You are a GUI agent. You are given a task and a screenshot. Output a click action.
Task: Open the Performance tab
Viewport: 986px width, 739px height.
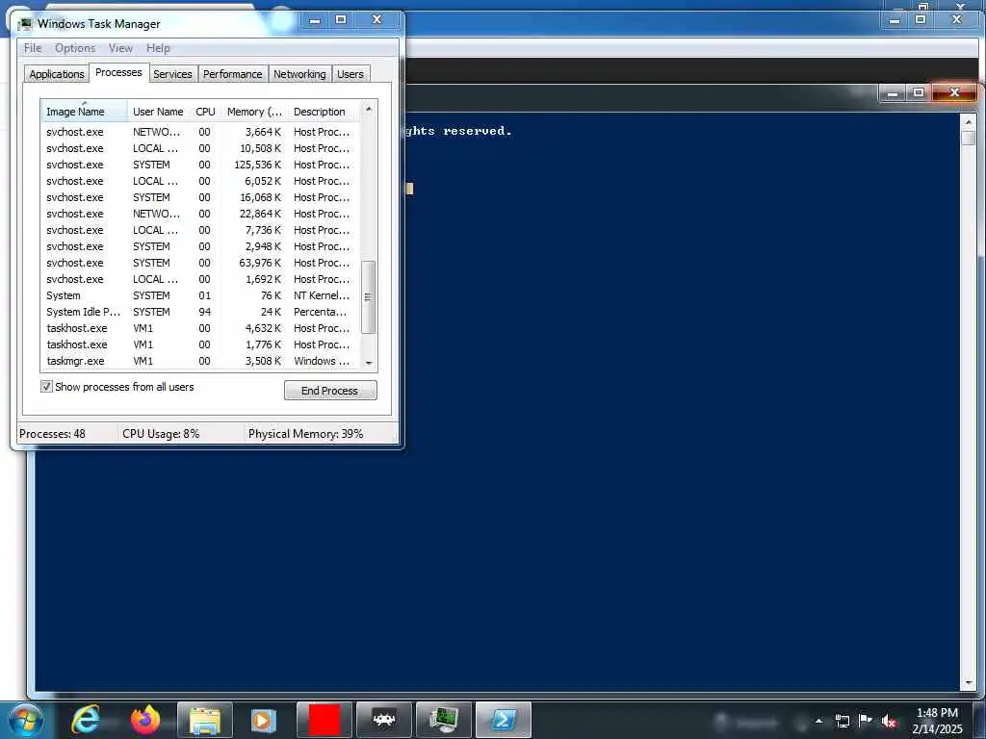point(233,74)
